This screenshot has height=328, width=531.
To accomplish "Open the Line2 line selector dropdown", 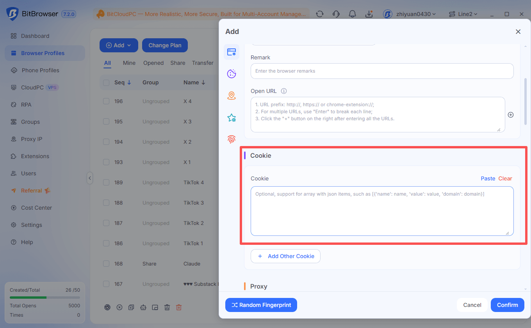I will tap(463, 14).
